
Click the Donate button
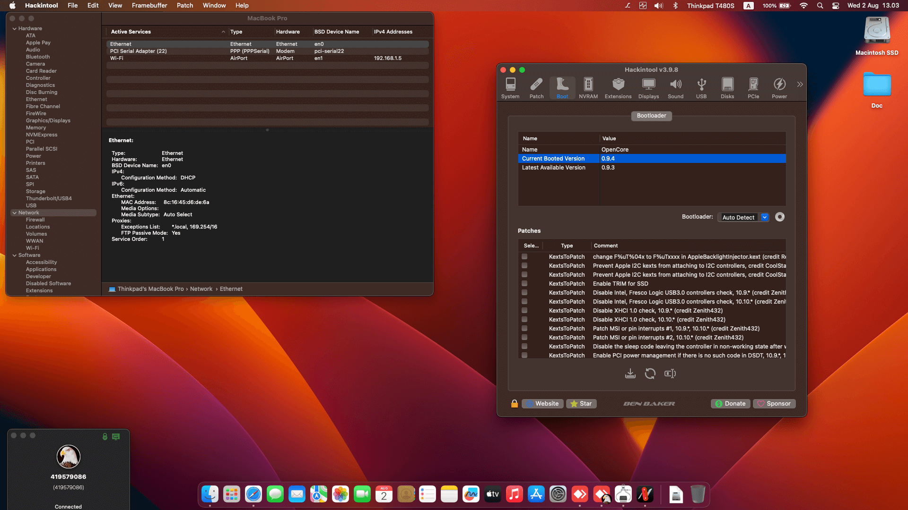click(x=731, y=404)
